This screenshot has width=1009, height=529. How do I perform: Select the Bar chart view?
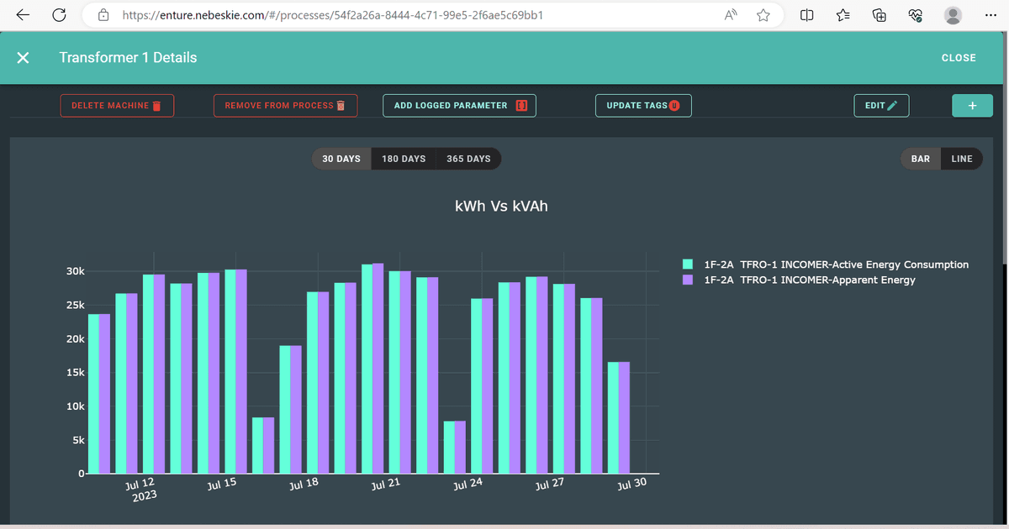point(921,159)
